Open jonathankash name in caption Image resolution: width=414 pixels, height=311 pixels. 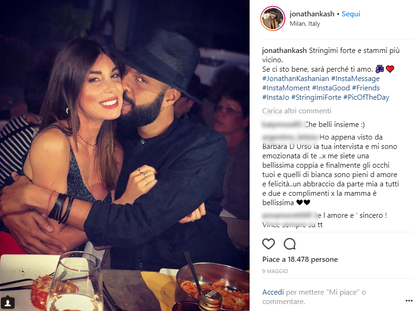(x=284, y=51)
